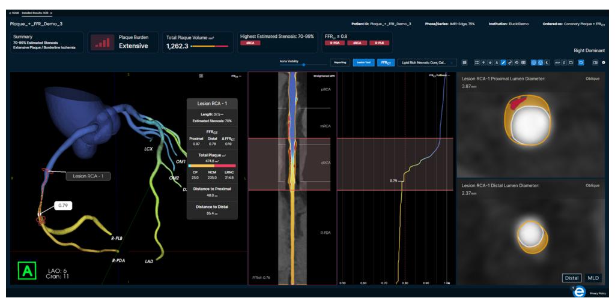Toggle the crescent moon toolbar icon
The width and height of the screenshot is (615, 307).
[x=547, y=62]
